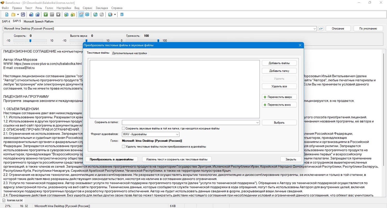Viewport: 387px width, 208px height.
Task: Enable saving audio in source files folder
Action: coord(124,128)
